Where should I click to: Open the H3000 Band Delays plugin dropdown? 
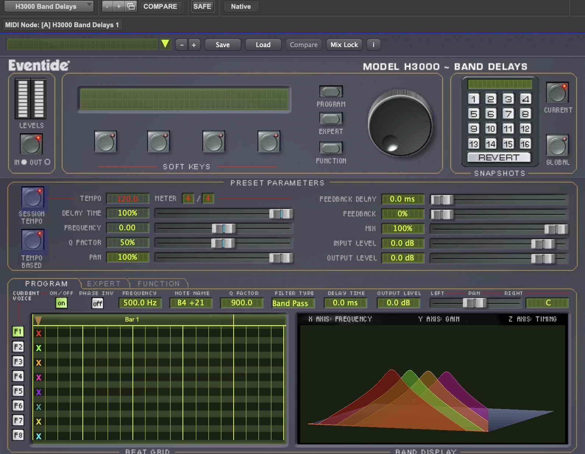49,6
